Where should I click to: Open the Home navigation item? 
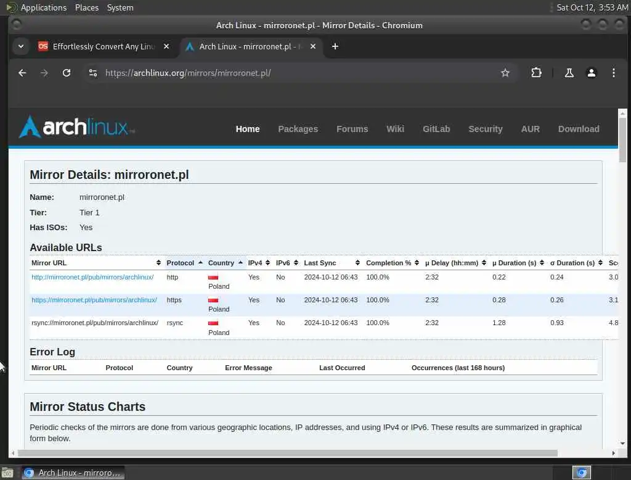248,129
